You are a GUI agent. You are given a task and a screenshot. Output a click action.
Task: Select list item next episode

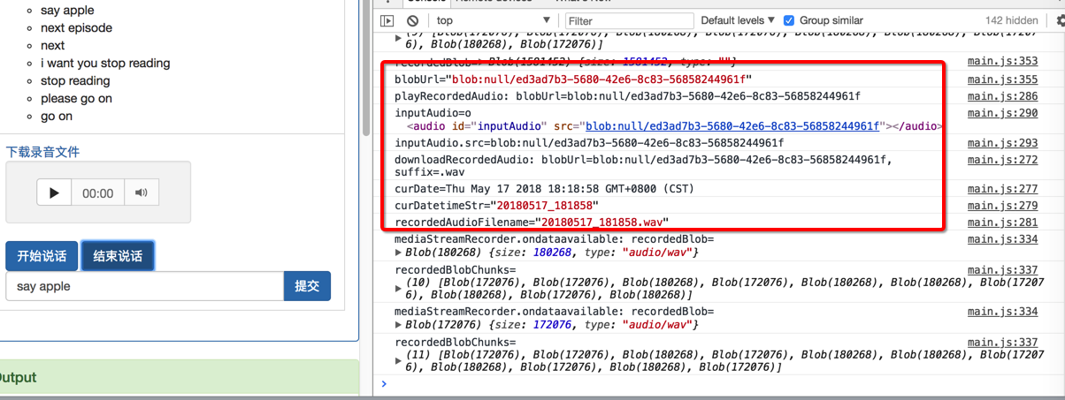tap(76, 27)
